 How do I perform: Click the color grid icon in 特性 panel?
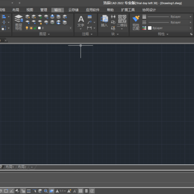(144, 28)
